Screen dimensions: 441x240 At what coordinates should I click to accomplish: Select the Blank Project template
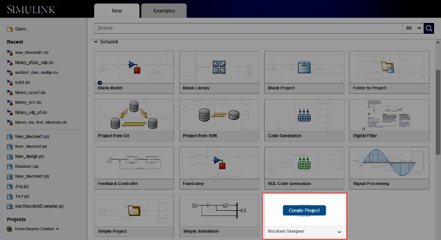click(x=304, y=72)
